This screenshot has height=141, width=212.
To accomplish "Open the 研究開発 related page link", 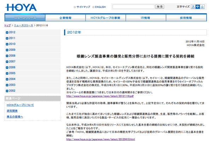I will (12, 111).
